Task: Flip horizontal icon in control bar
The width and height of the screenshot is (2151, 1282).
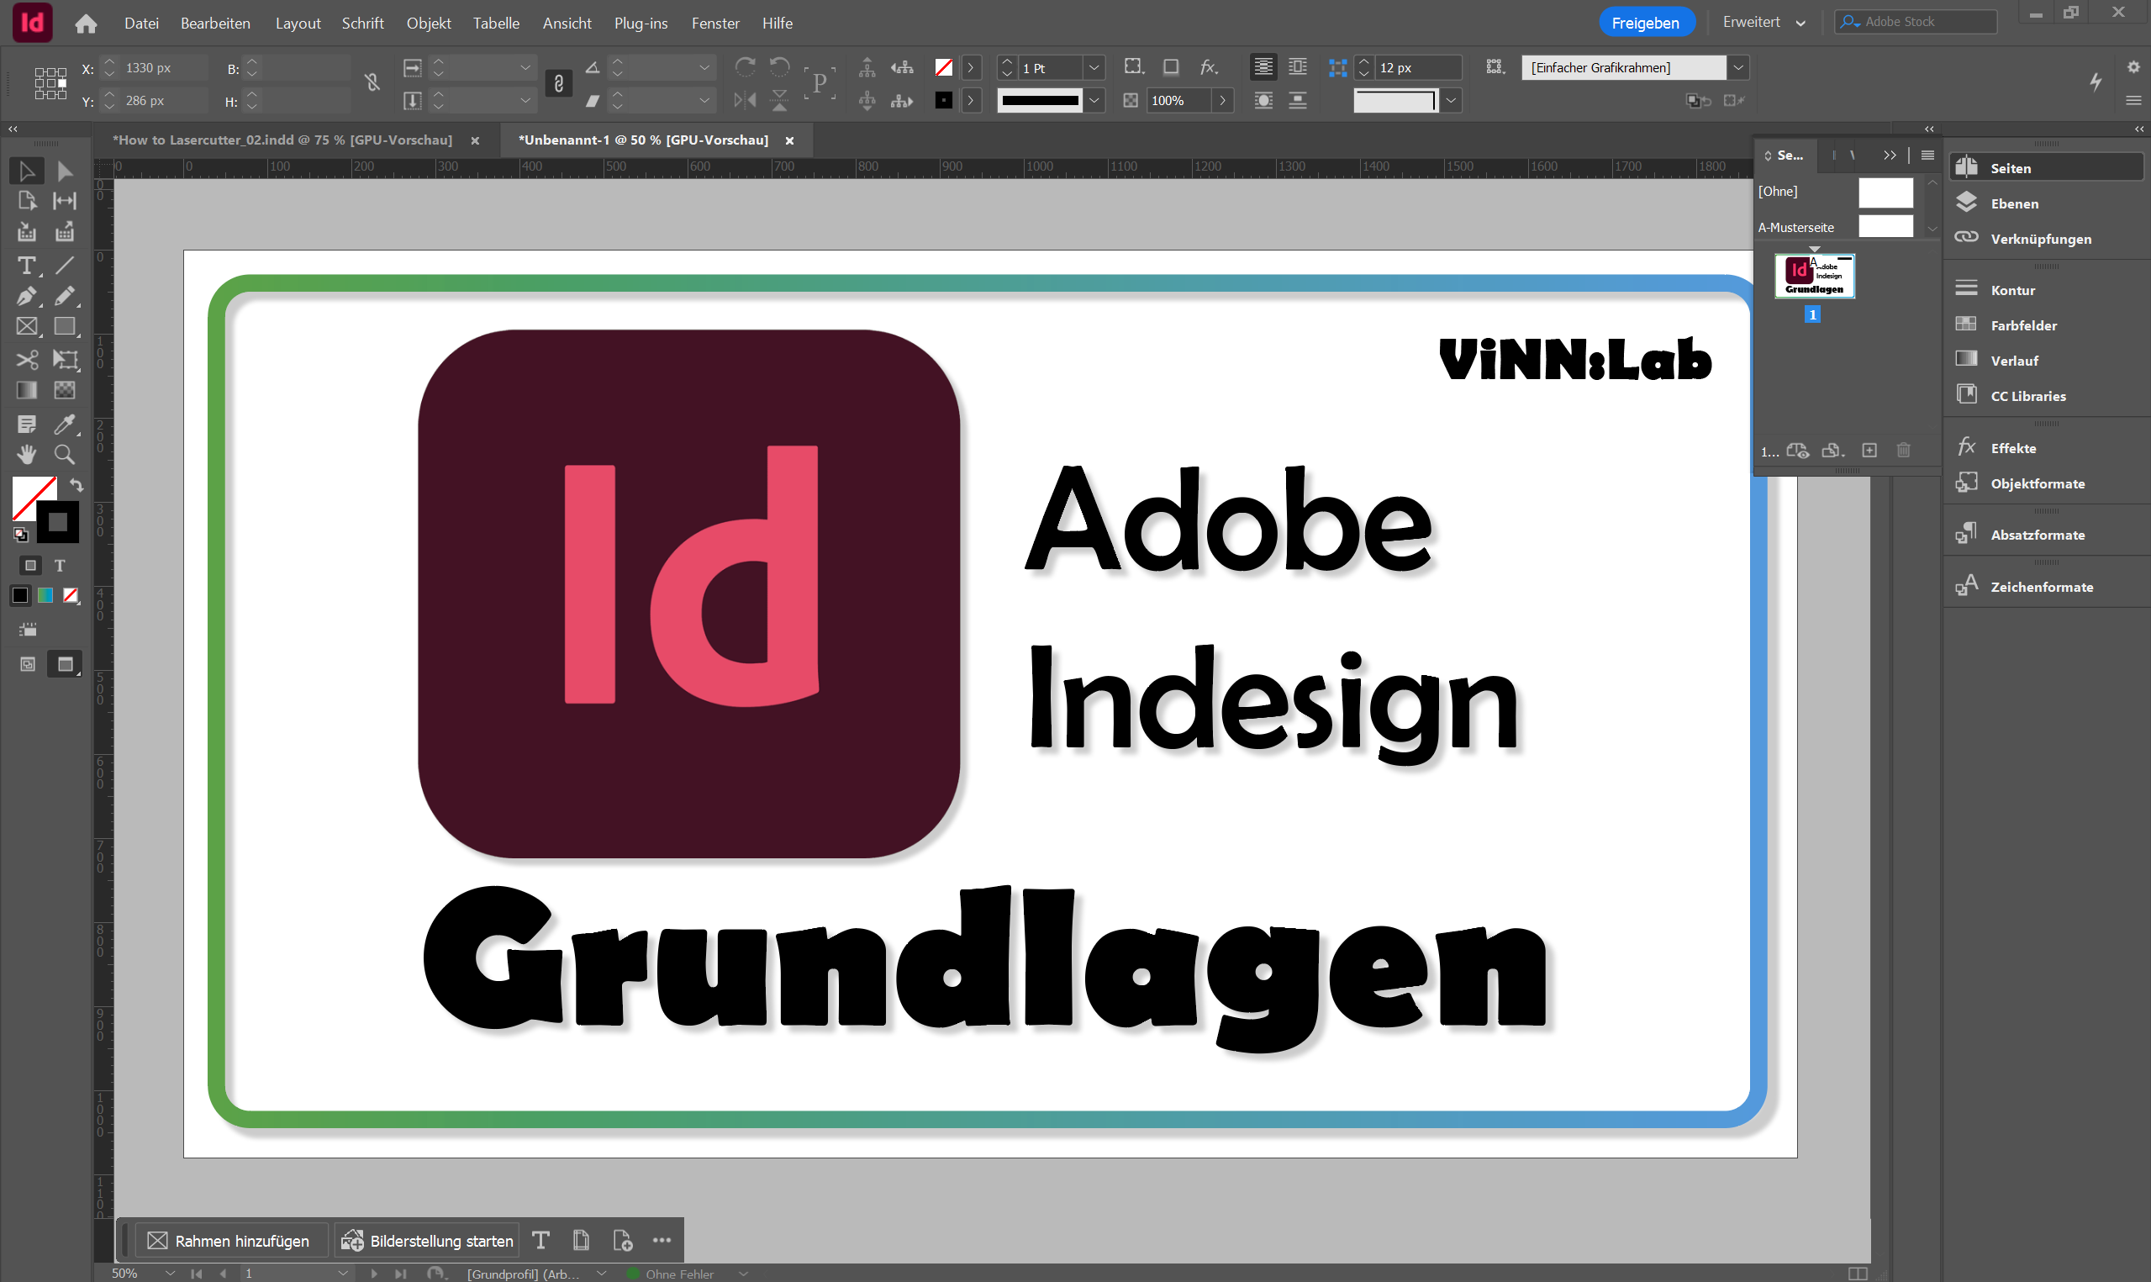Action: pyautogui.click(x=745, y=100)
